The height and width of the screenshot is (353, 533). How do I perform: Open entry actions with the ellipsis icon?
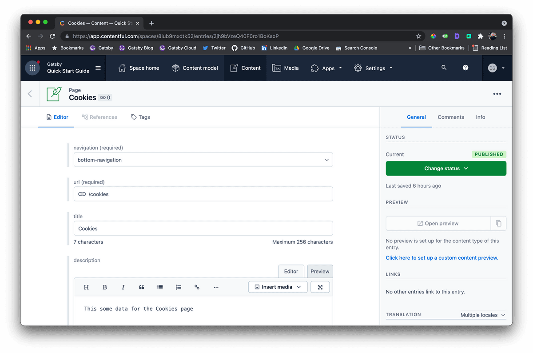pyautogui.click(x=497, y=94)
